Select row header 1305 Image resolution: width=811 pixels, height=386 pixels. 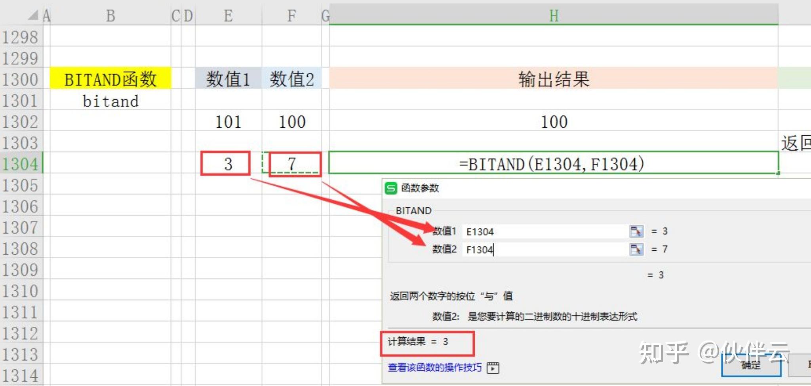(x=21, y=185)
